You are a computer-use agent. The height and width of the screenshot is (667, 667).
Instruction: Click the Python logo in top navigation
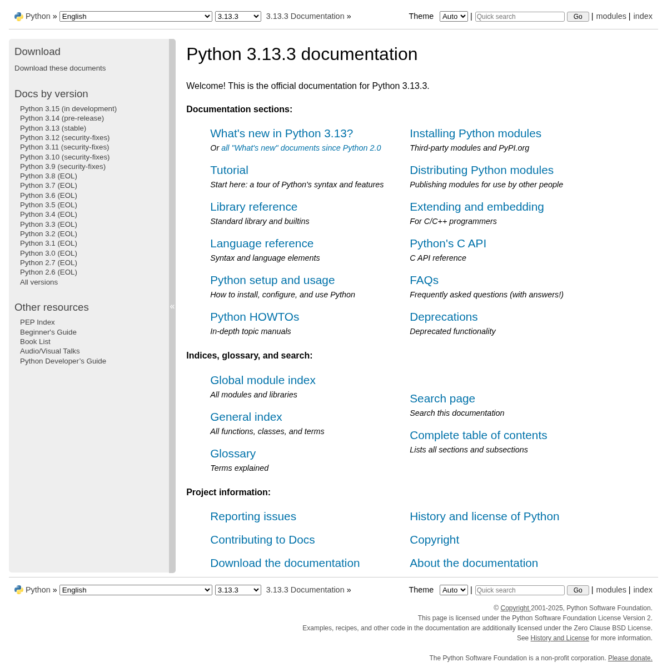click(19, 17)
